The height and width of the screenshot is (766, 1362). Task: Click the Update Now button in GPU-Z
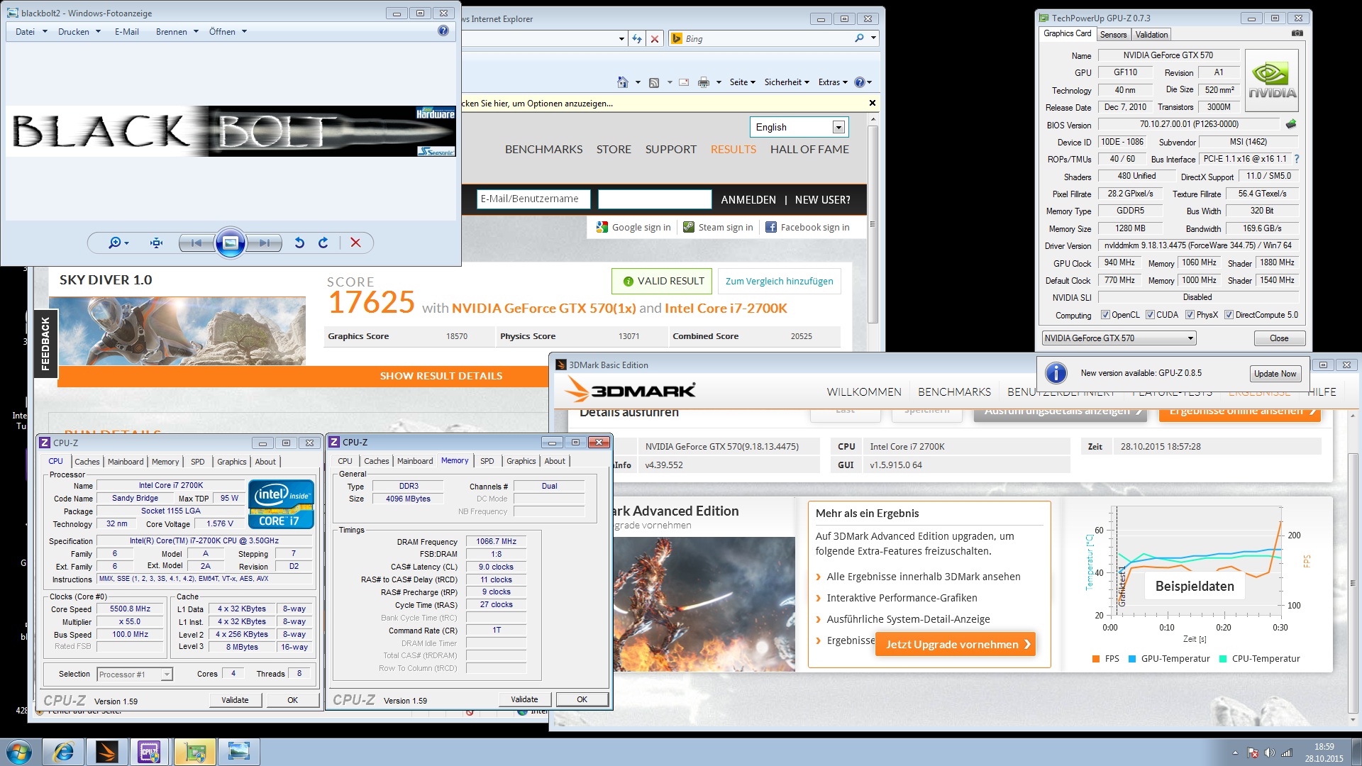1275,374
